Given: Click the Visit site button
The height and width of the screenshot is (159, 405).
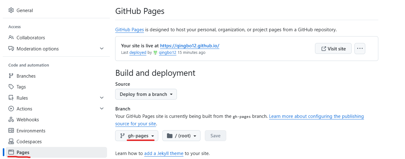Looking at the screenshot, I should pyautogui.click(x=333, y=49).
